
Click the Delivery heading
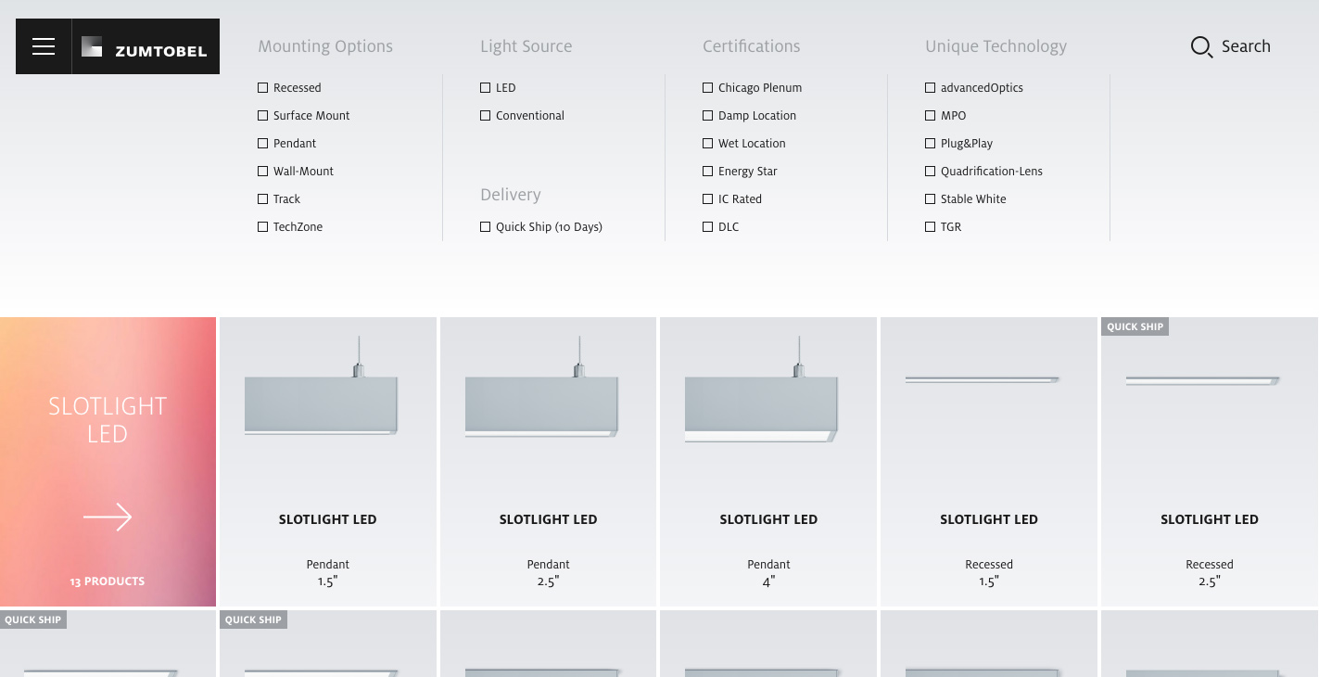pyautogui.click(x=511, y=195)
